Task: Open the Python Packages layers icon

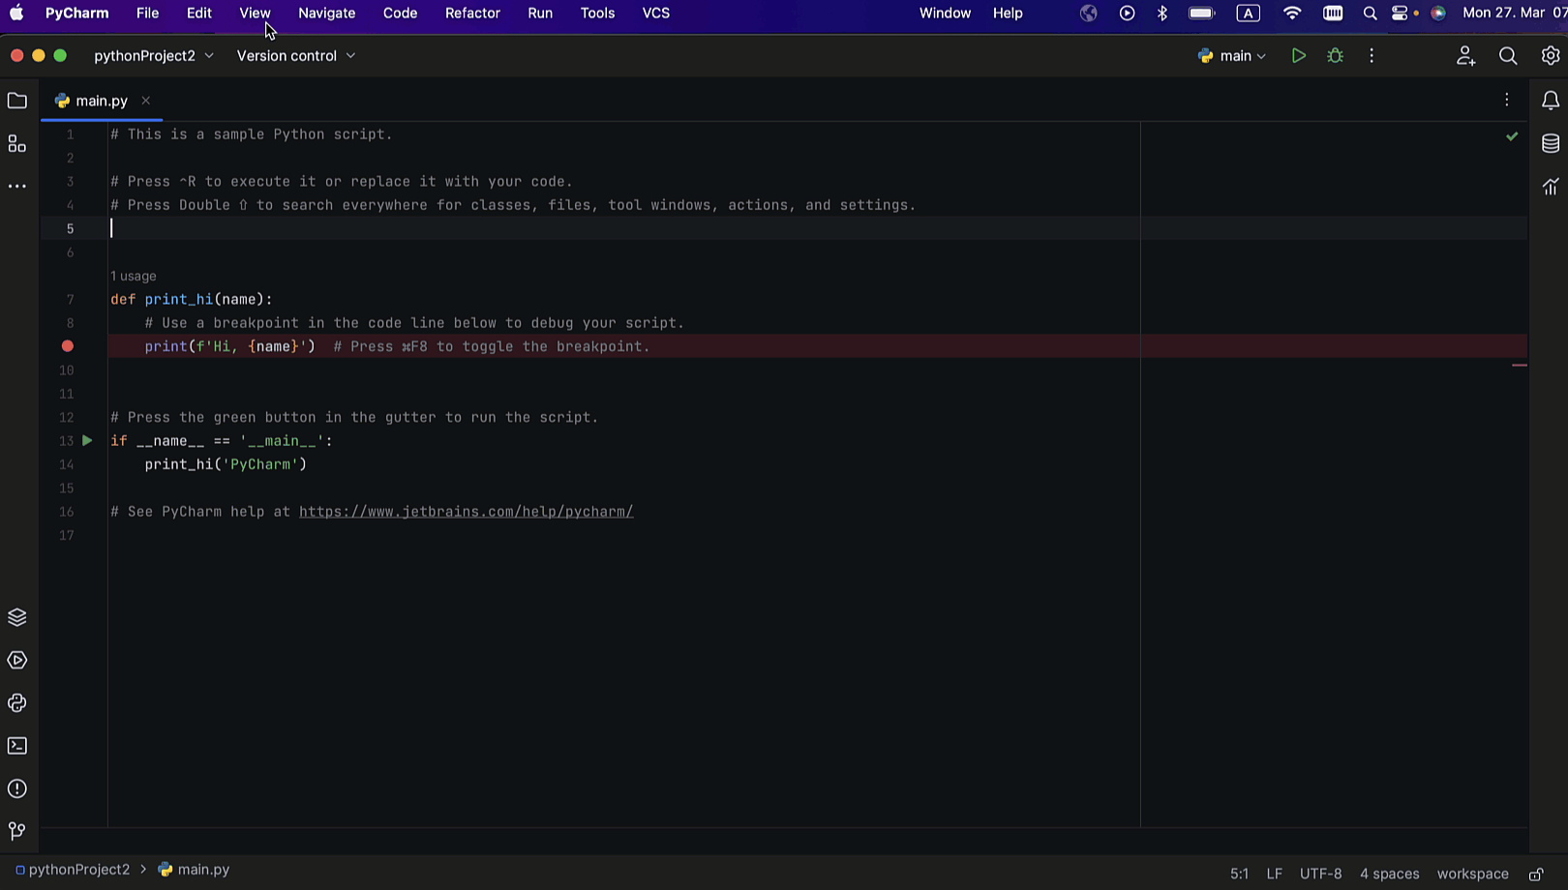Action: pos(17,617)
